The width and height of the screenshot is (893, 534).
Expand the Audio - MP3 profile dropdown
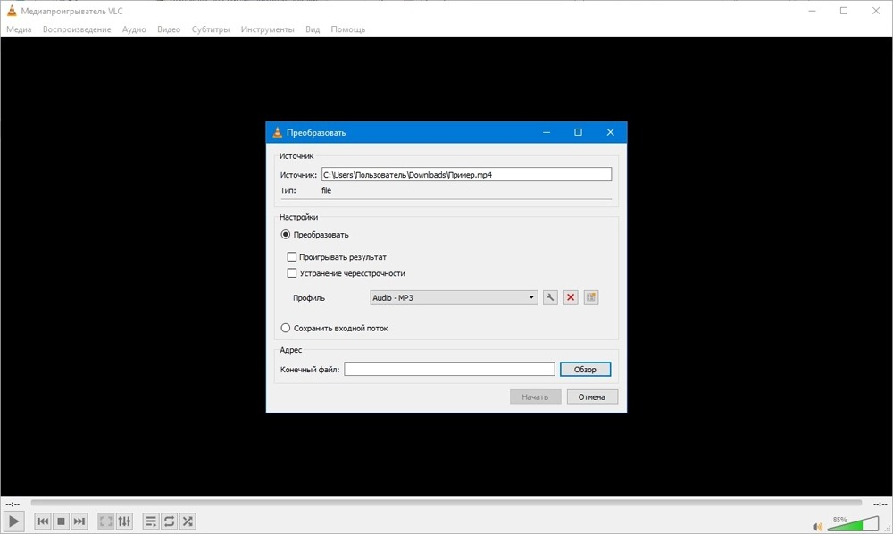click(x=454, y=297)
